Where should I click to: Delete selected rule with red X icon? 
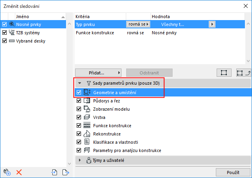pyautogui.click(x=19, y=172)
